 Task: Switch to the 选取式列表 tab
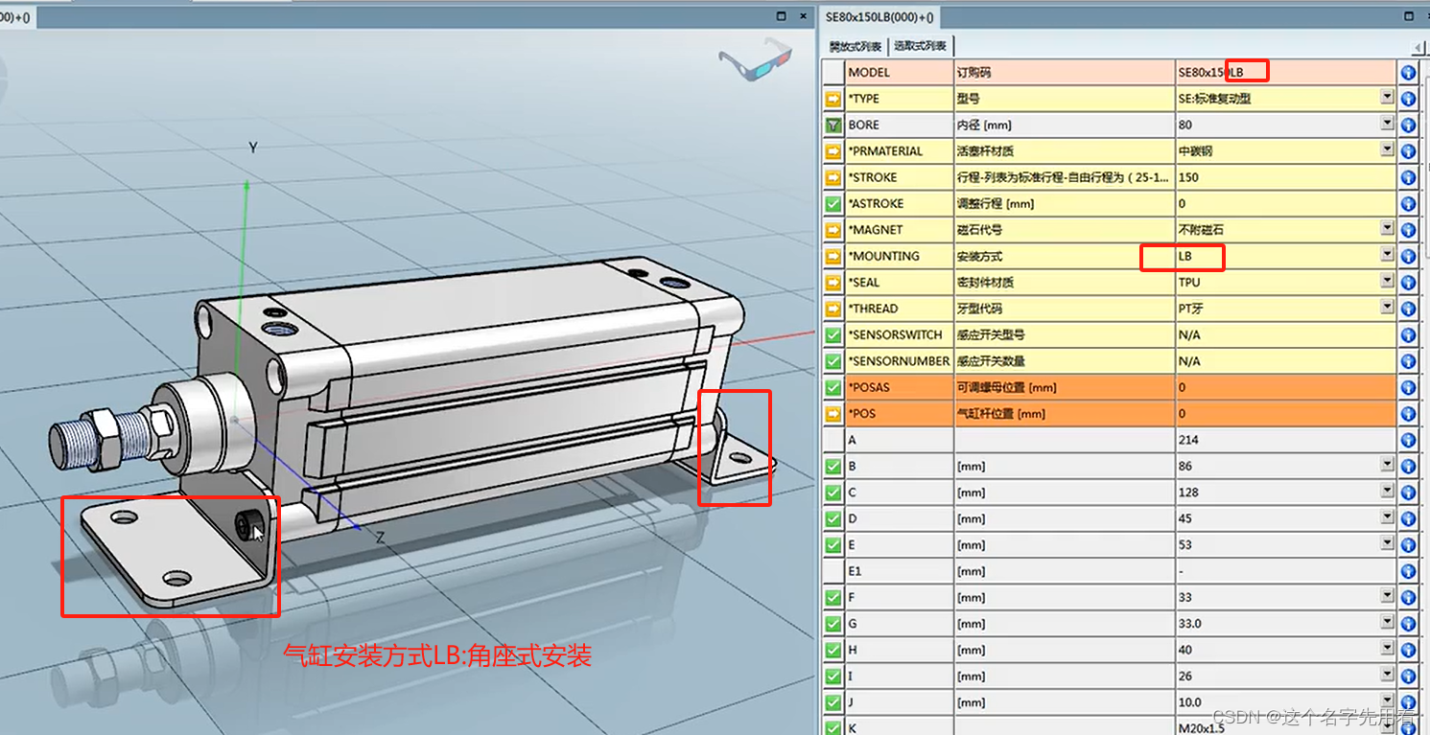click(x=920, y=46)
